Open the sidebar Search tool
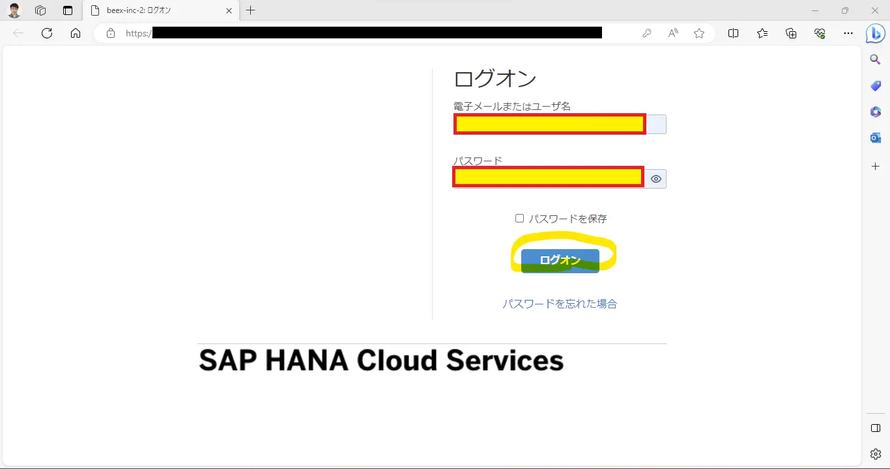890x469 pixels. [x=876, y=60]
